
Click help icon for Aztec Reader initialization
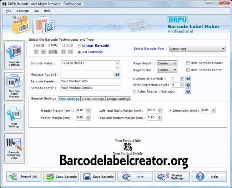pos(188,91)
